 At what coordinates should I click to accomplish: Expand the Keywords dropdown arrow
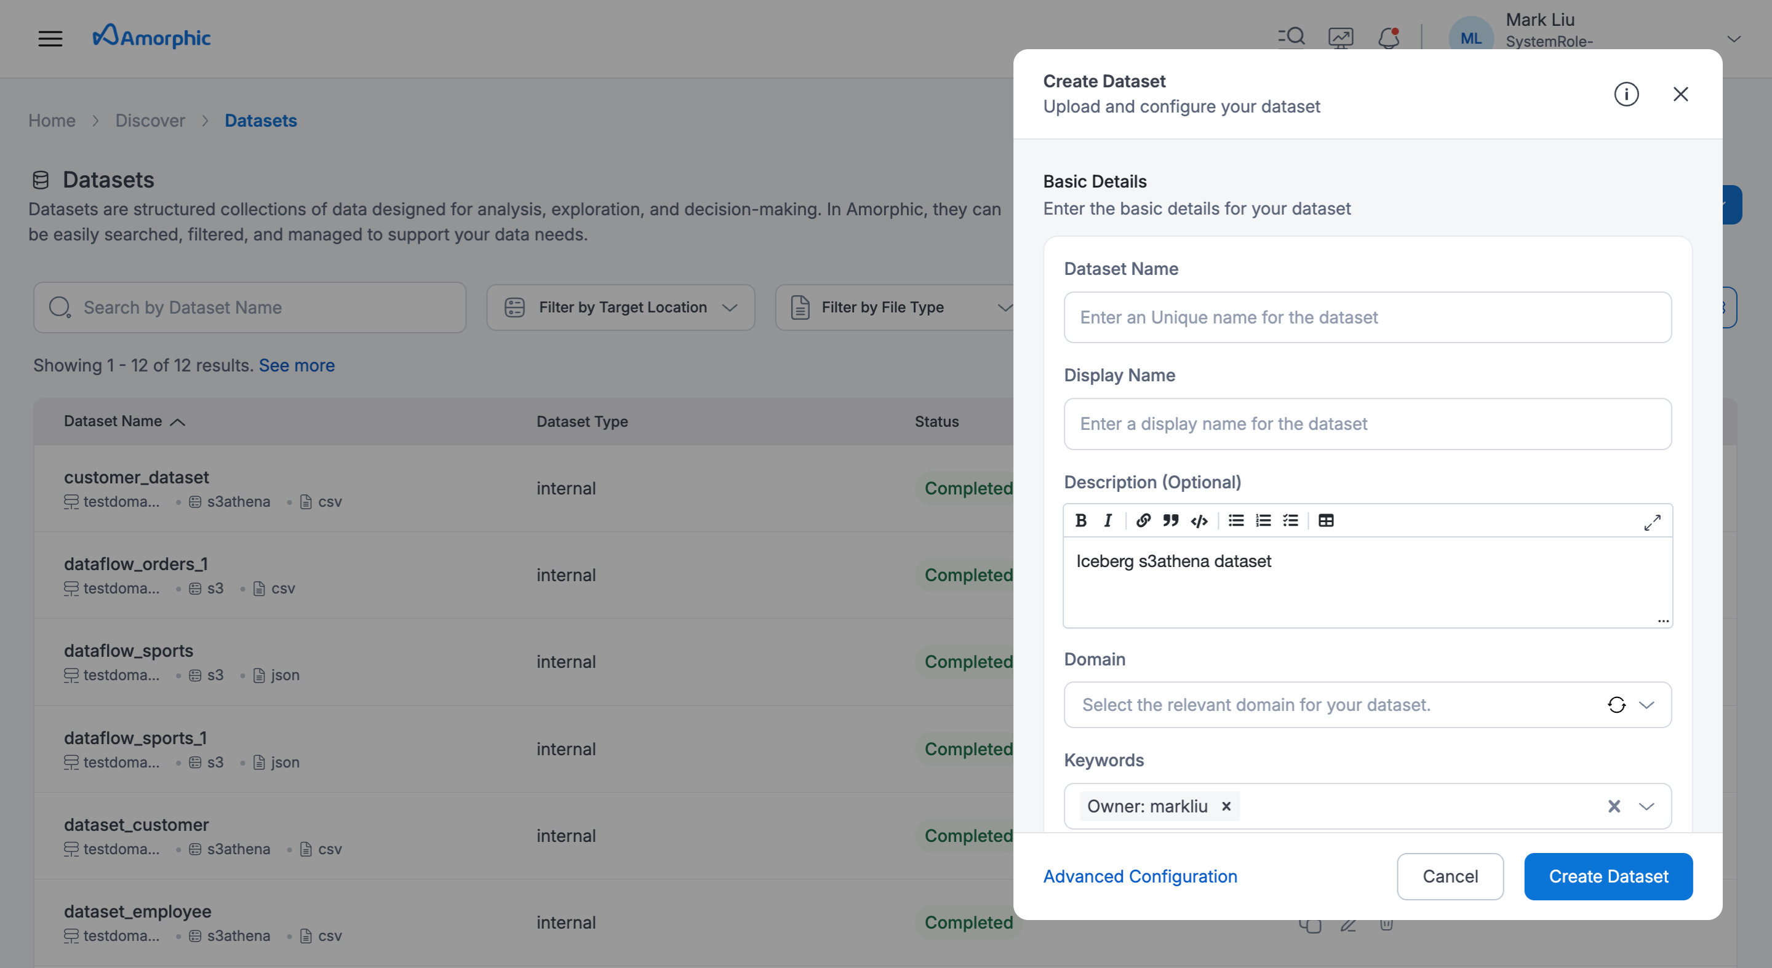[1646, 806]
